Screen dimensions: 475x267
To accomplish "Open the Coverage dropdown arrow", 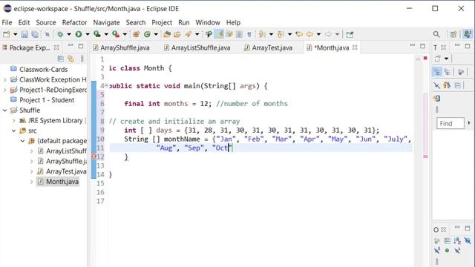I will (x=106, y=35).
